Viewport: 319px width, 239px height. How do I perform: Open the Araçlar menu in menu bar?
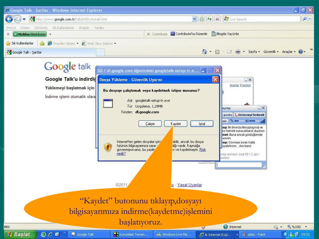click(84, 28)
